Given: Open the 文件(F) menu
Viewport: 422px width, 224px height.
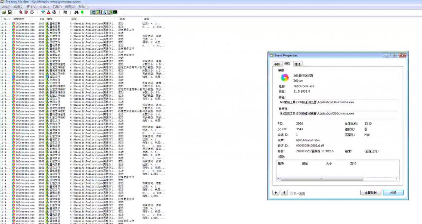Looking at the screenshot, I should tap(6, 7).
